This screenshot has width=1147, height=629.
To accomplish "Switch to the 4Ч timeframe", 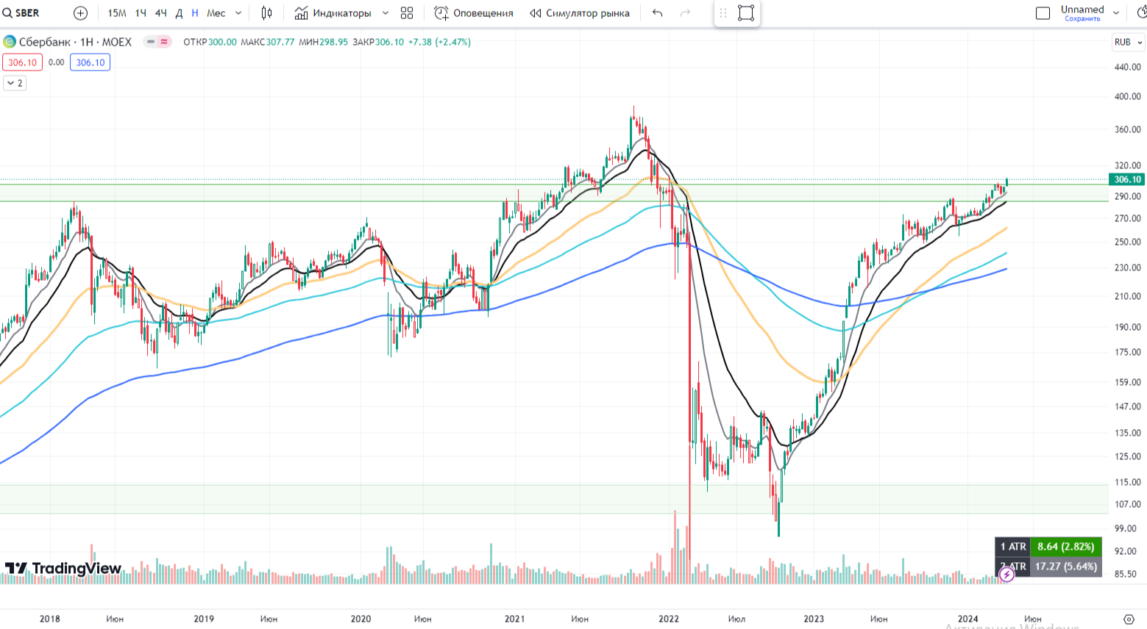I will [x=160, y=13].
